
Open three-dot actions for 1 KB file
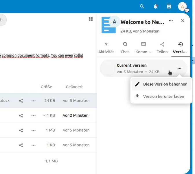pyautogui.click(x=34, y=145)
